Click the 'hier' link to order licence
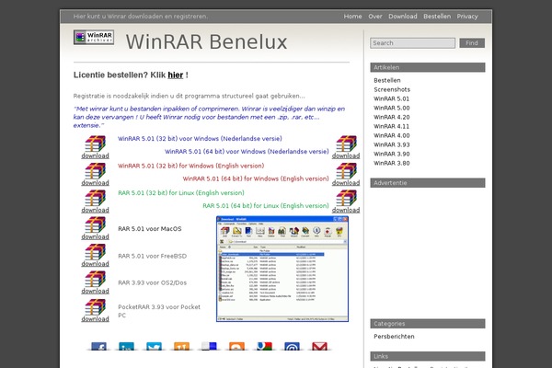Image resolution: width=552 pixels, height=368 pixels. point(176,75)
